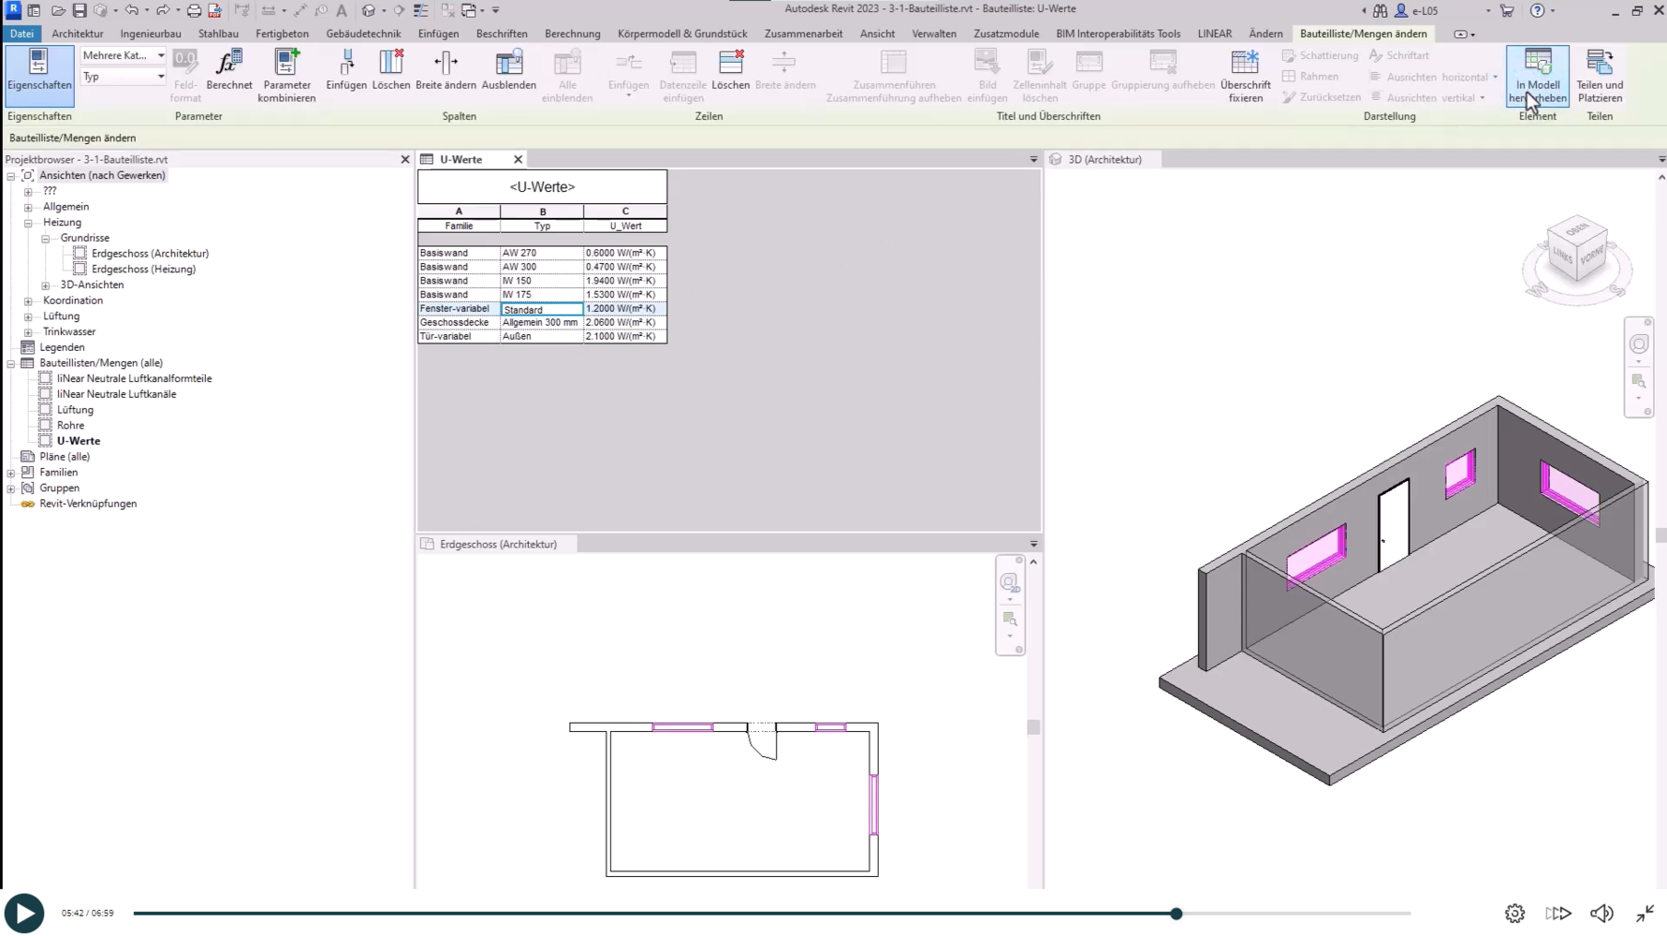The width and height of the screenshot is (1667, 936).
Task: Click Parameter kombinieren icon
Action: coord(286,76)
